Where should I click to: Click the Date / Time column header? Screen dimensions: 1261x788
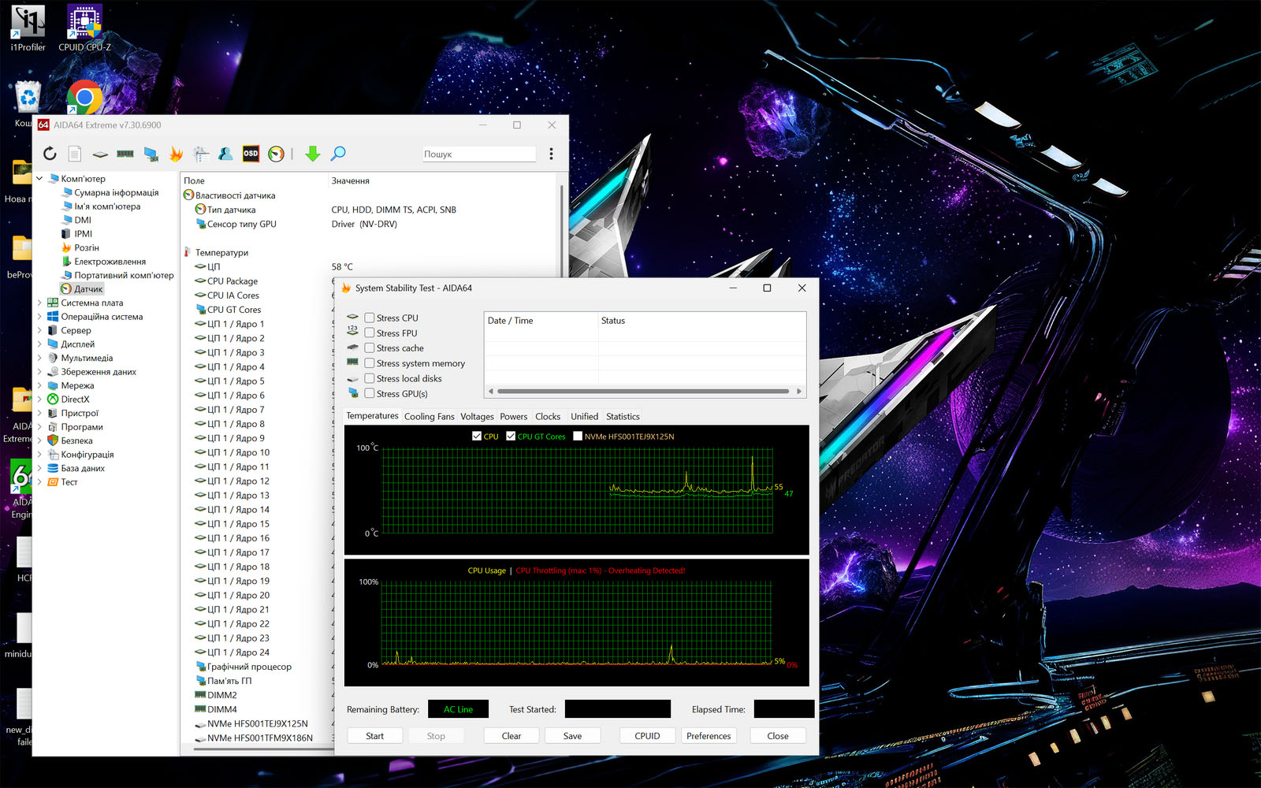[541, 321]
